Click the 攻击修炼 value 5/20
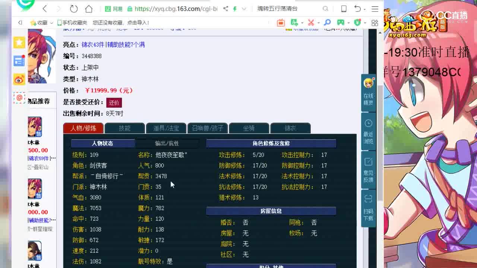Screen dimensions: 477x268 tap(258, 155)
